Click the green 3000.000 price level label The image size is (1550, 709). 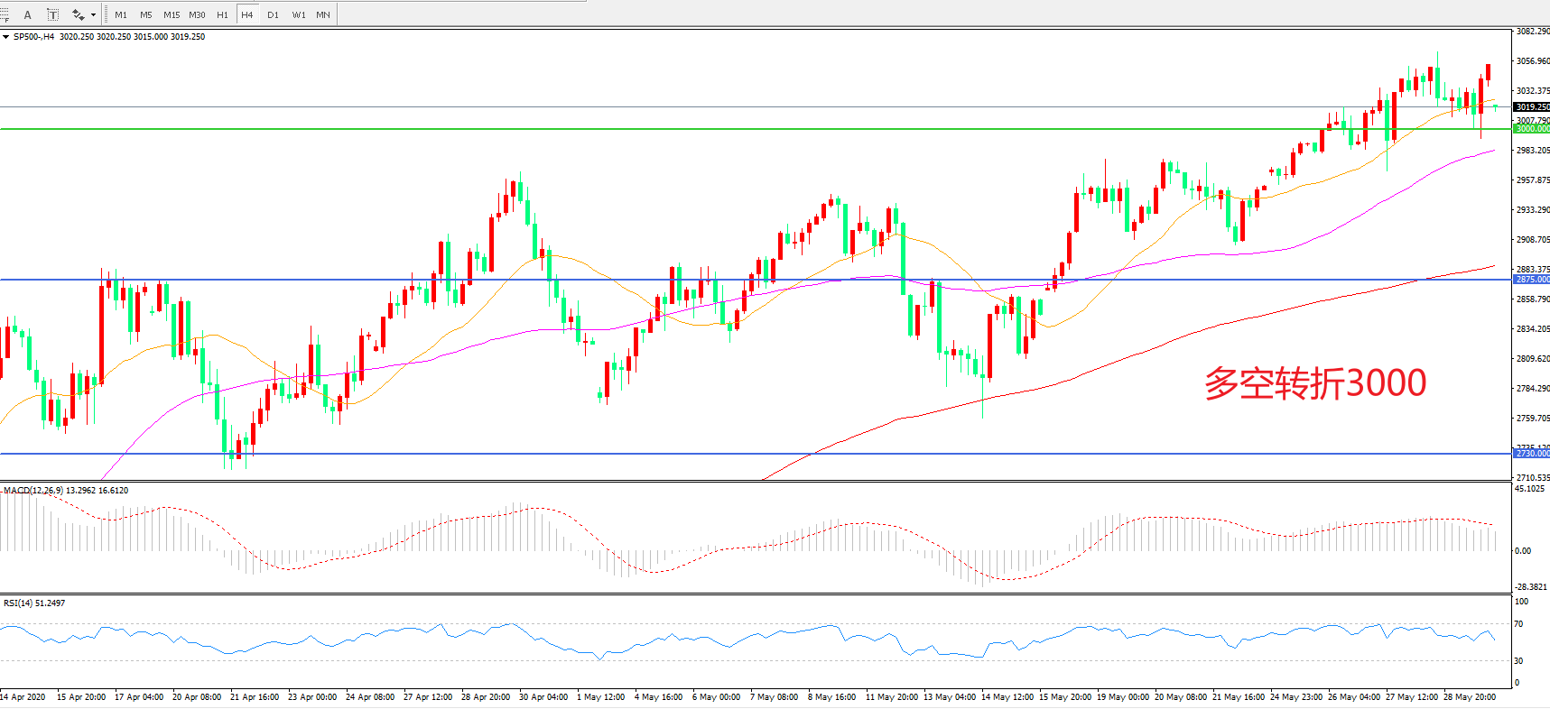point(1531,129)
